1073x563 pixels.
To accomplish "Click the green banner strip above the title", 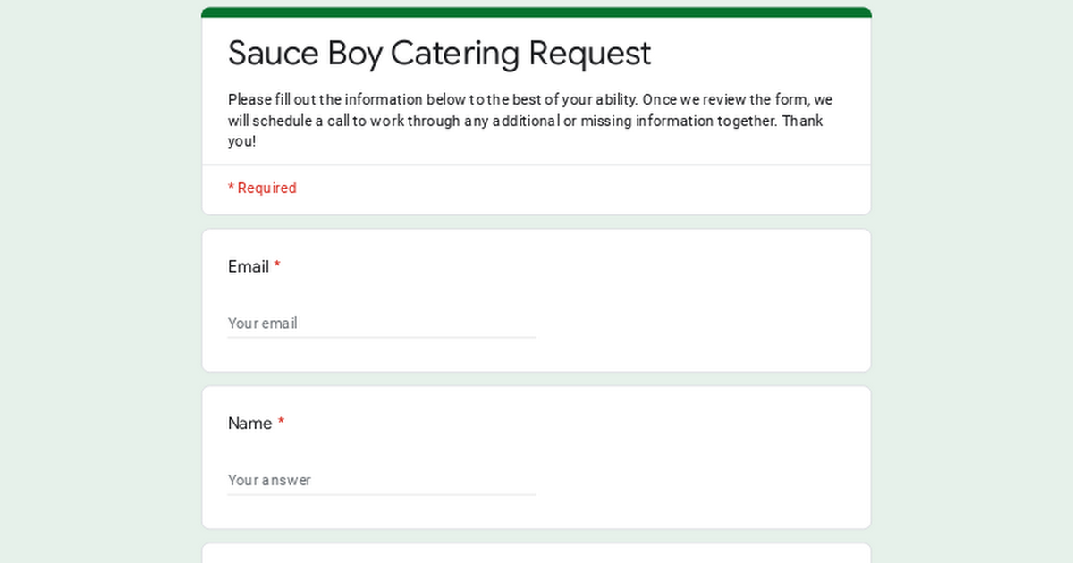I will pos(536,11).
